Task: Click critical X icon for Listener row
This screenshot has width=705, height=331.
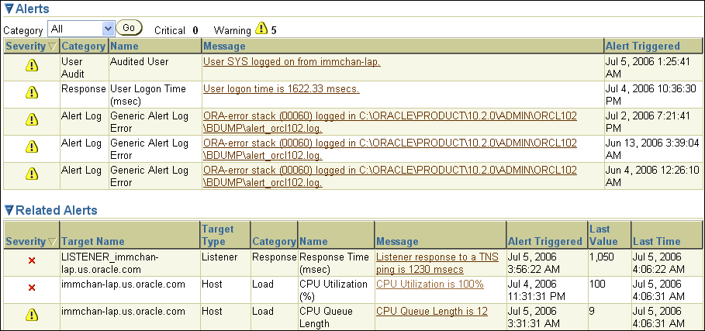Action: point(31,261)
